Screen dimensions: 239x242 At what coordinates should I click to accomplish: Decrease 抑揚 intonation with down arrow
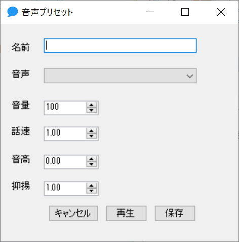(x=92, y=191)
